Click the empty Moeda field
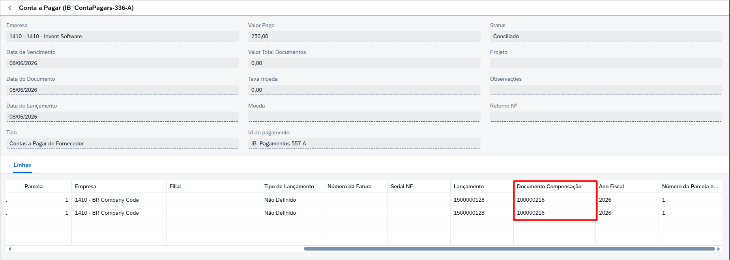730x260 pixels. [x=364, y=117]
